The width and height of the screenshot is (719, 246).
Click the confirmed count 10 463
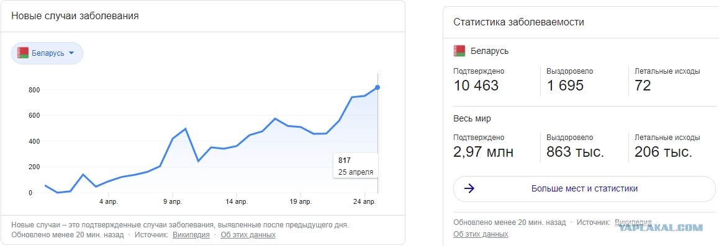(476, 86)
